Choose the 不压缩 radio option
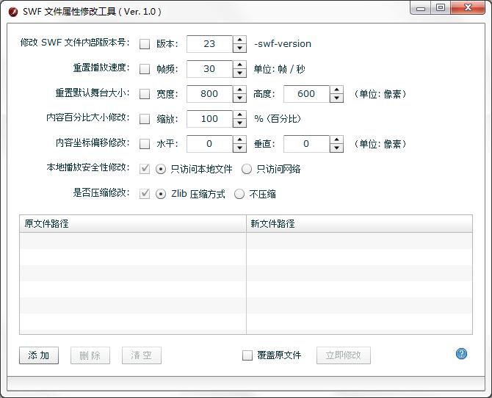Screen dimensions: 492x398 click(x=239, y=194)
